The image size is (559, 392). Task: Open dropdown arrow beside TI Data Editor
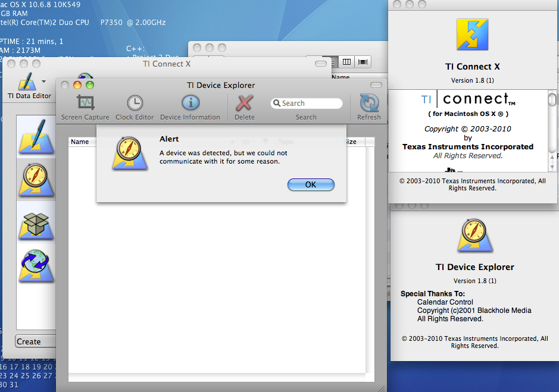coord(43,81)
